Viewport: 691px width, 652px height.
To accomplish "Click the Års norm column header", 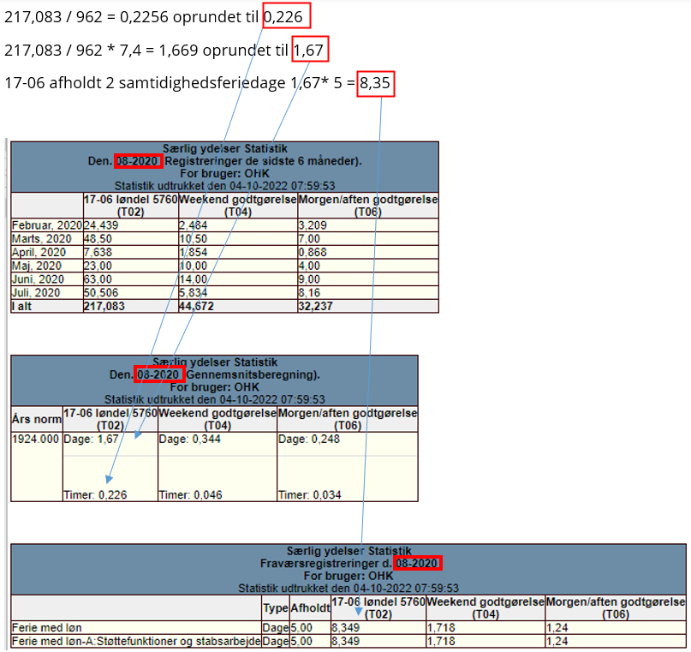I will (36, 420).
